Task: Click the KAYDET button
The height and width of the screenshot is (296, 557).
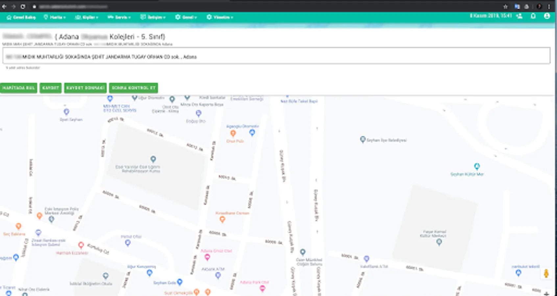Action: tap(51, 88)
